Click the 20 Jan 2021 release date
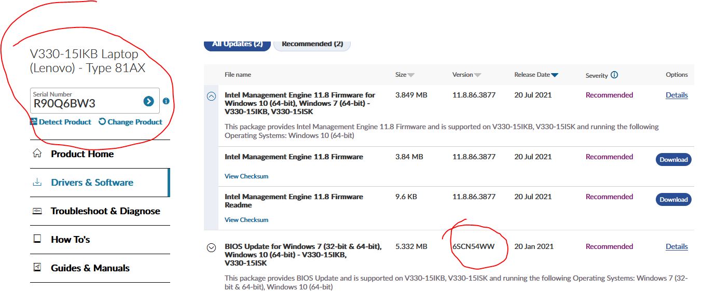Image resolution: width=717 pixels, height=291 pixels. point(533,246)
